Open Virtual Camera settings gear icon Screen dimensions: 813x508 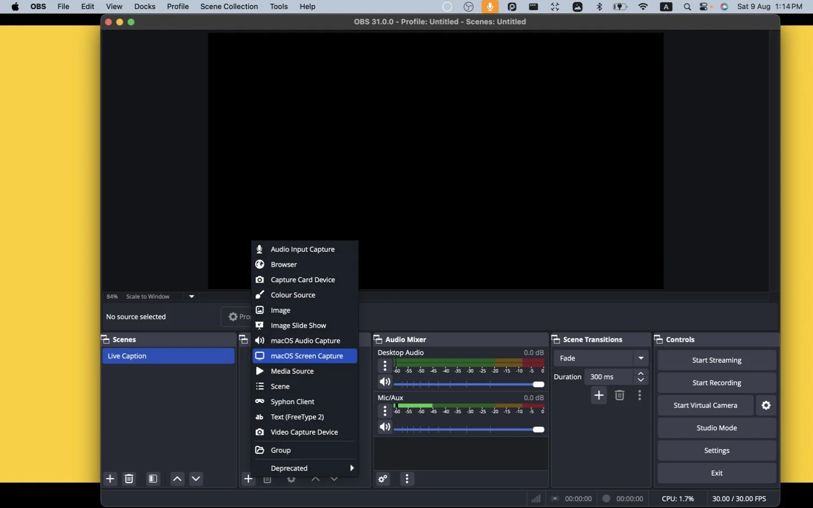[766, 405]
